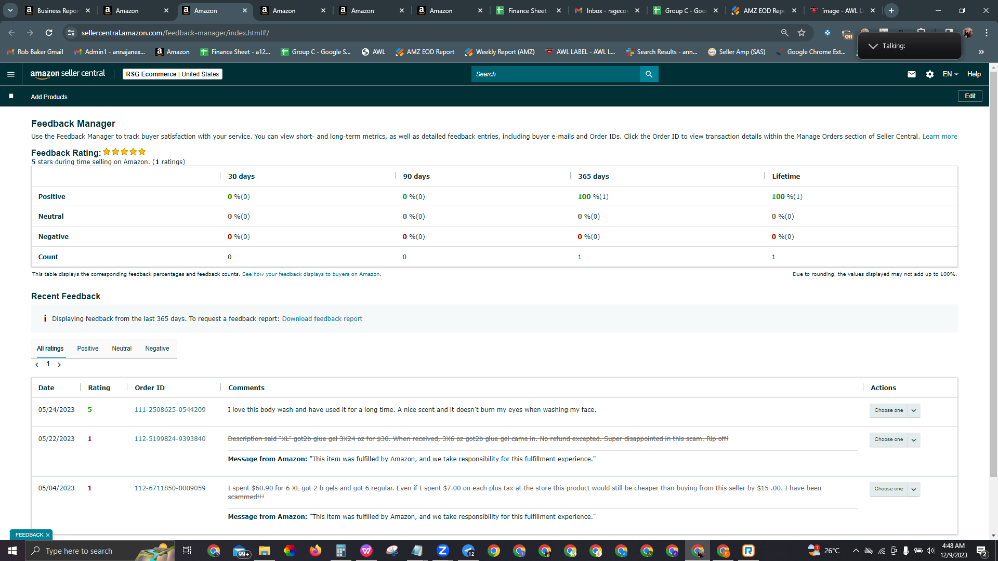The image size is (998, 561).
Task: Open Task View on the taskbar
Action: coord(187,551)
